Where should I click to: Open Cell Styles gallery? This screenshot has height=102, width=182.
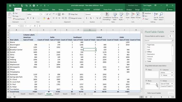point(121,16)
